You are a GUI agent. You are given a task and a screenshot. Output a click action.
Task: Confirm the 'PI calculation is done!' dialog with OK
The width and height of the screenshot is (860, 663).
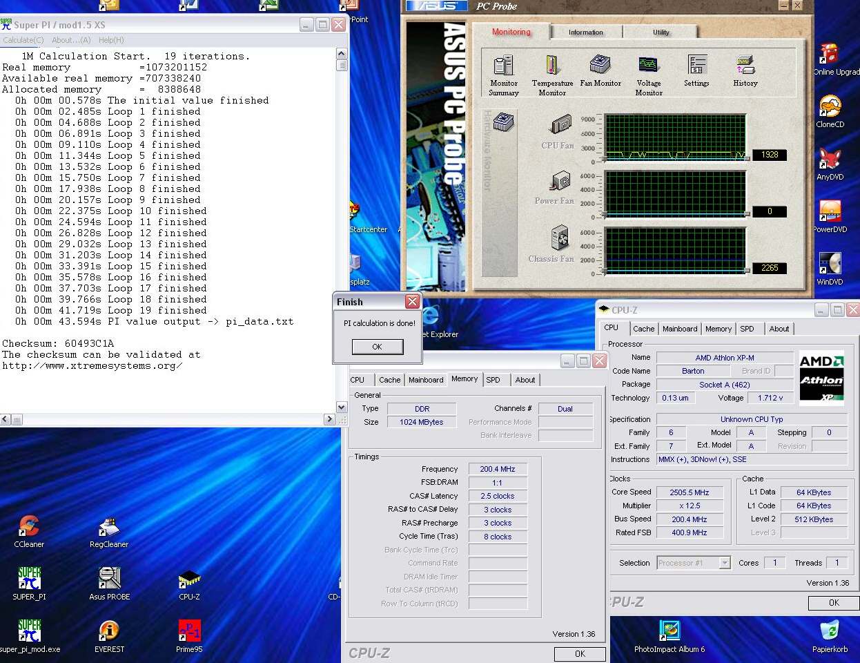coord(377,347)
